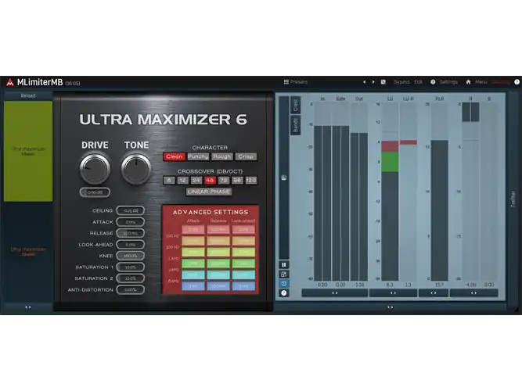
Task: Open the meter help question icon
Action: (283, 292)
